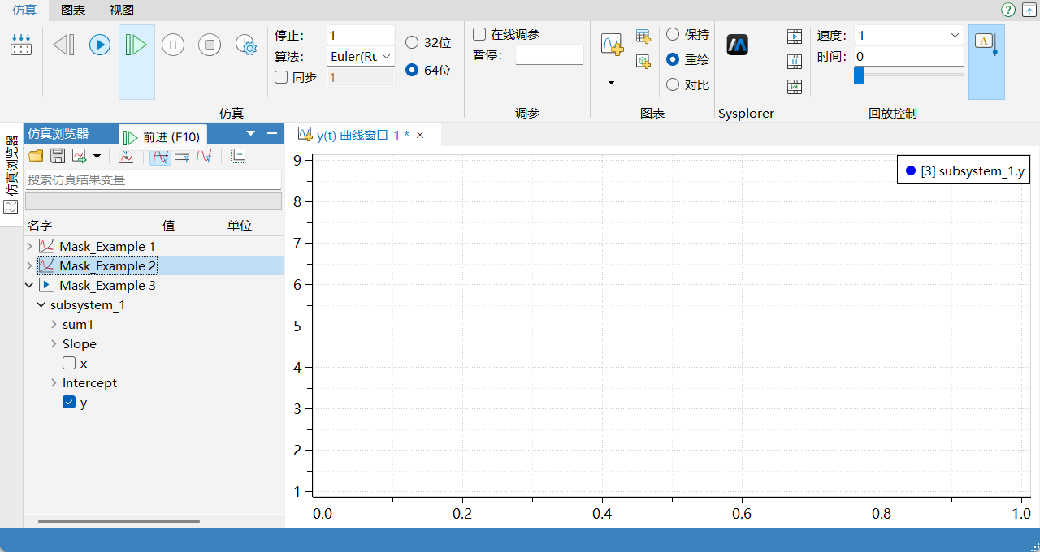Viewport: 1040px width, 552px height.
Task: Open the Sysplorer icon
Action: (738, 45)
